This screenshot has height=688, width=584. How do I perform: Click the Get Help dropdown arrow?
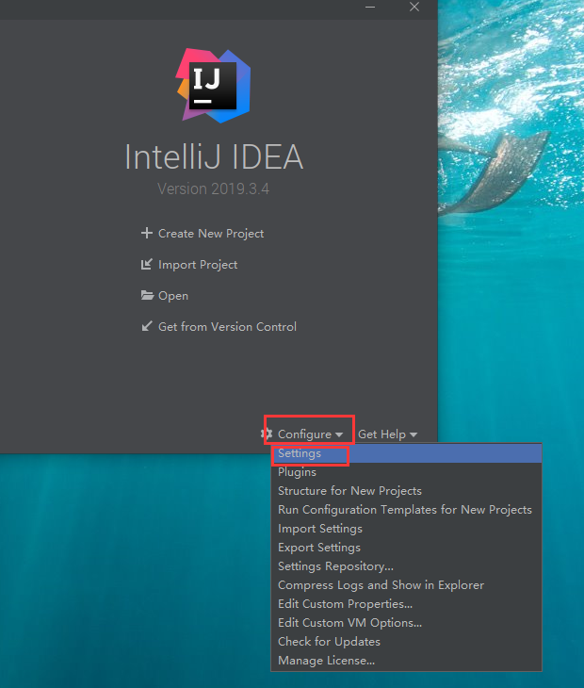tap(413, 434)
